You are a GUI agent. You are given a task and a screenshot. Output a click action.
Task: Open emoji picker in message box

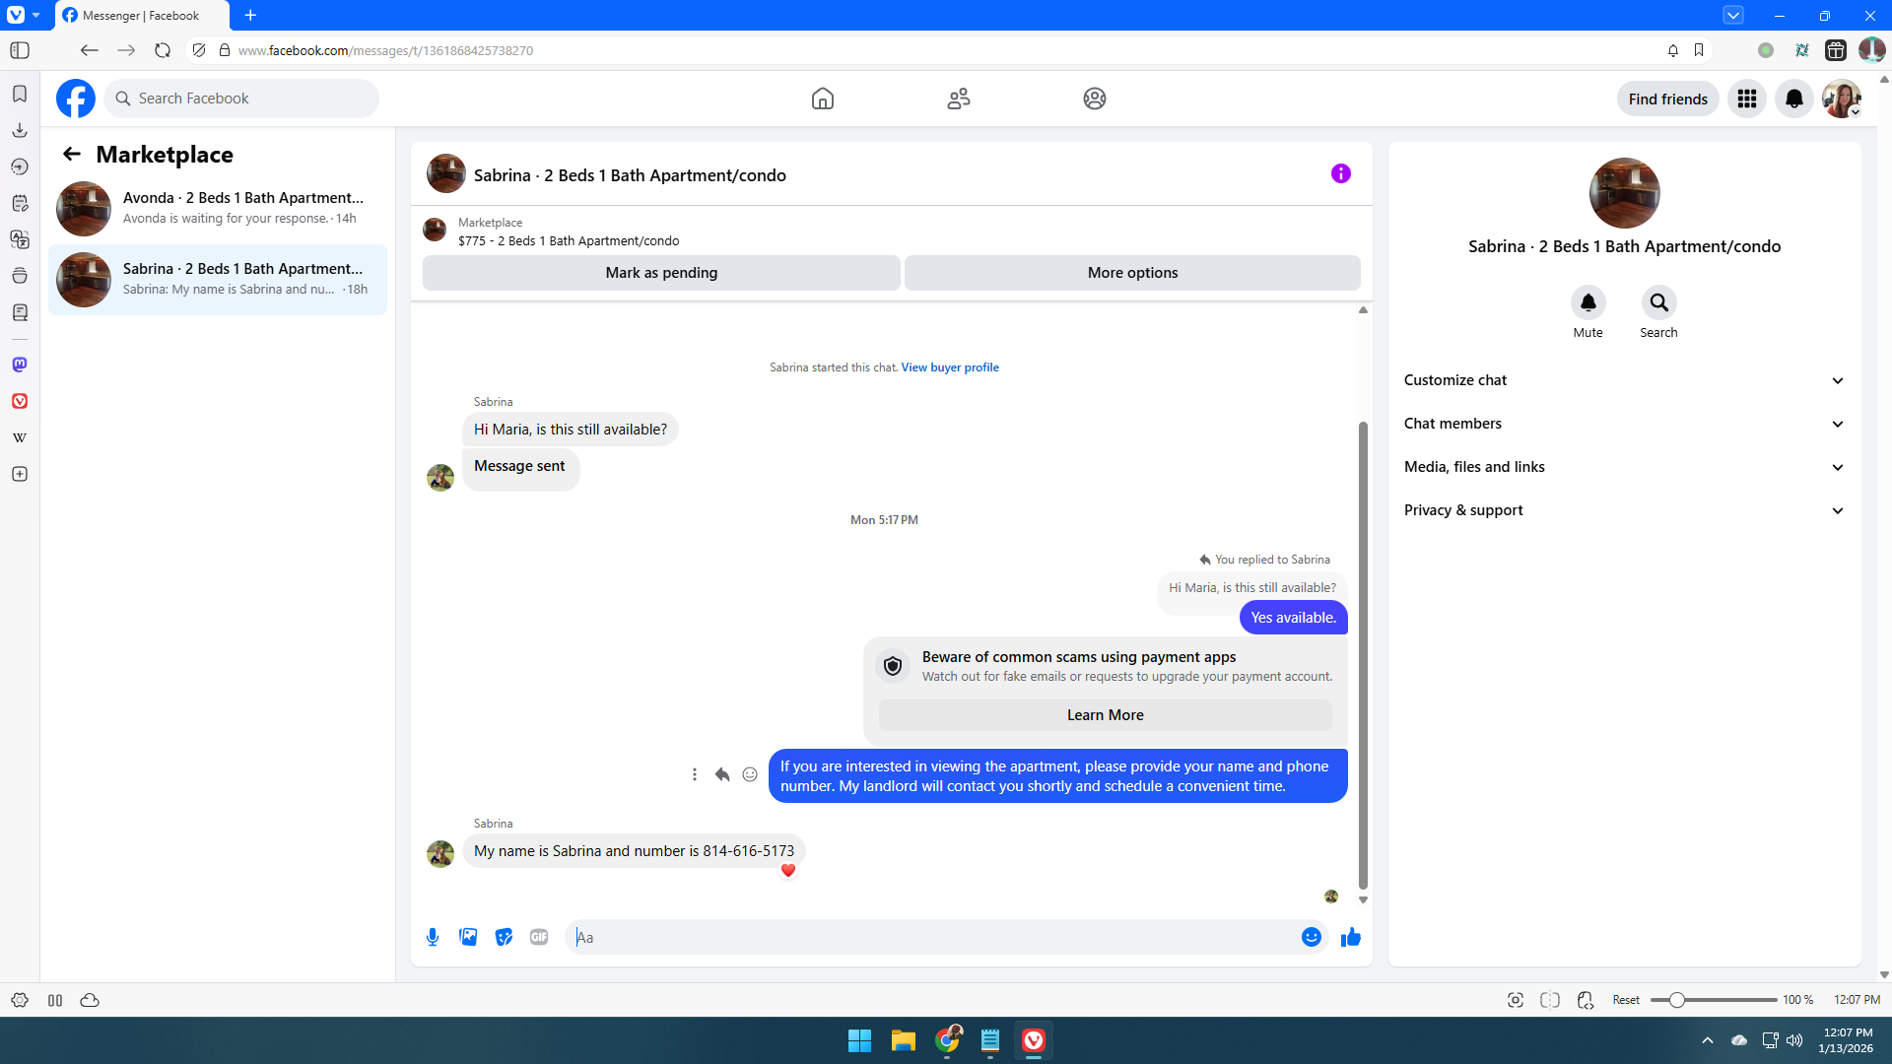[x=1311, y=937]
